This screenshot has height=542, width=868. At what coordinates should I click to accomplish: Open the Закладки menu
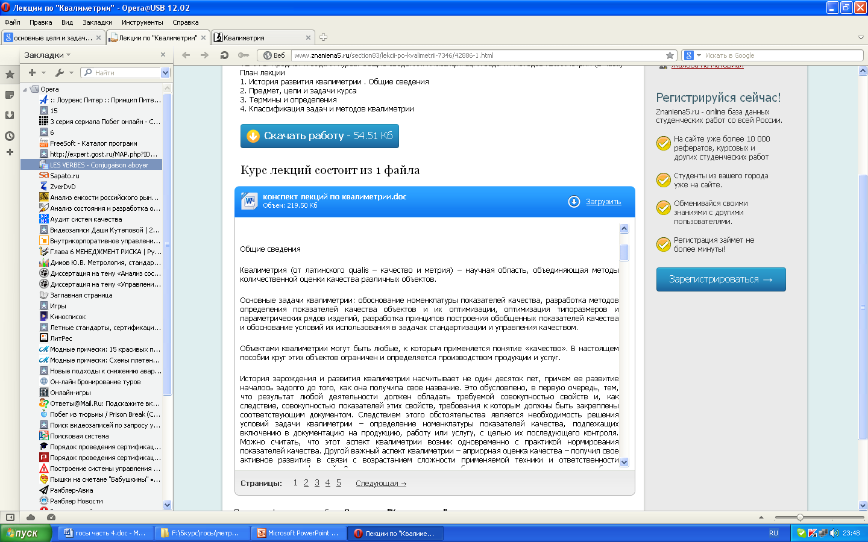(98, 22)
